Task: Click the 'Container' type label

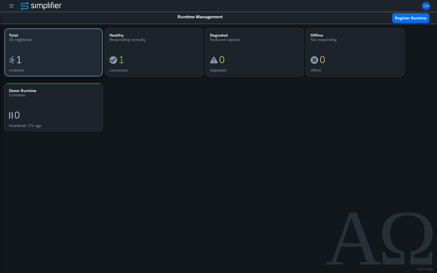Action: [x=17, y=95]
